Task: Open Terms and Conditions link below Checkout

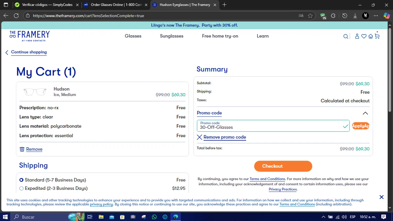Action: click(x=267, y=179)
